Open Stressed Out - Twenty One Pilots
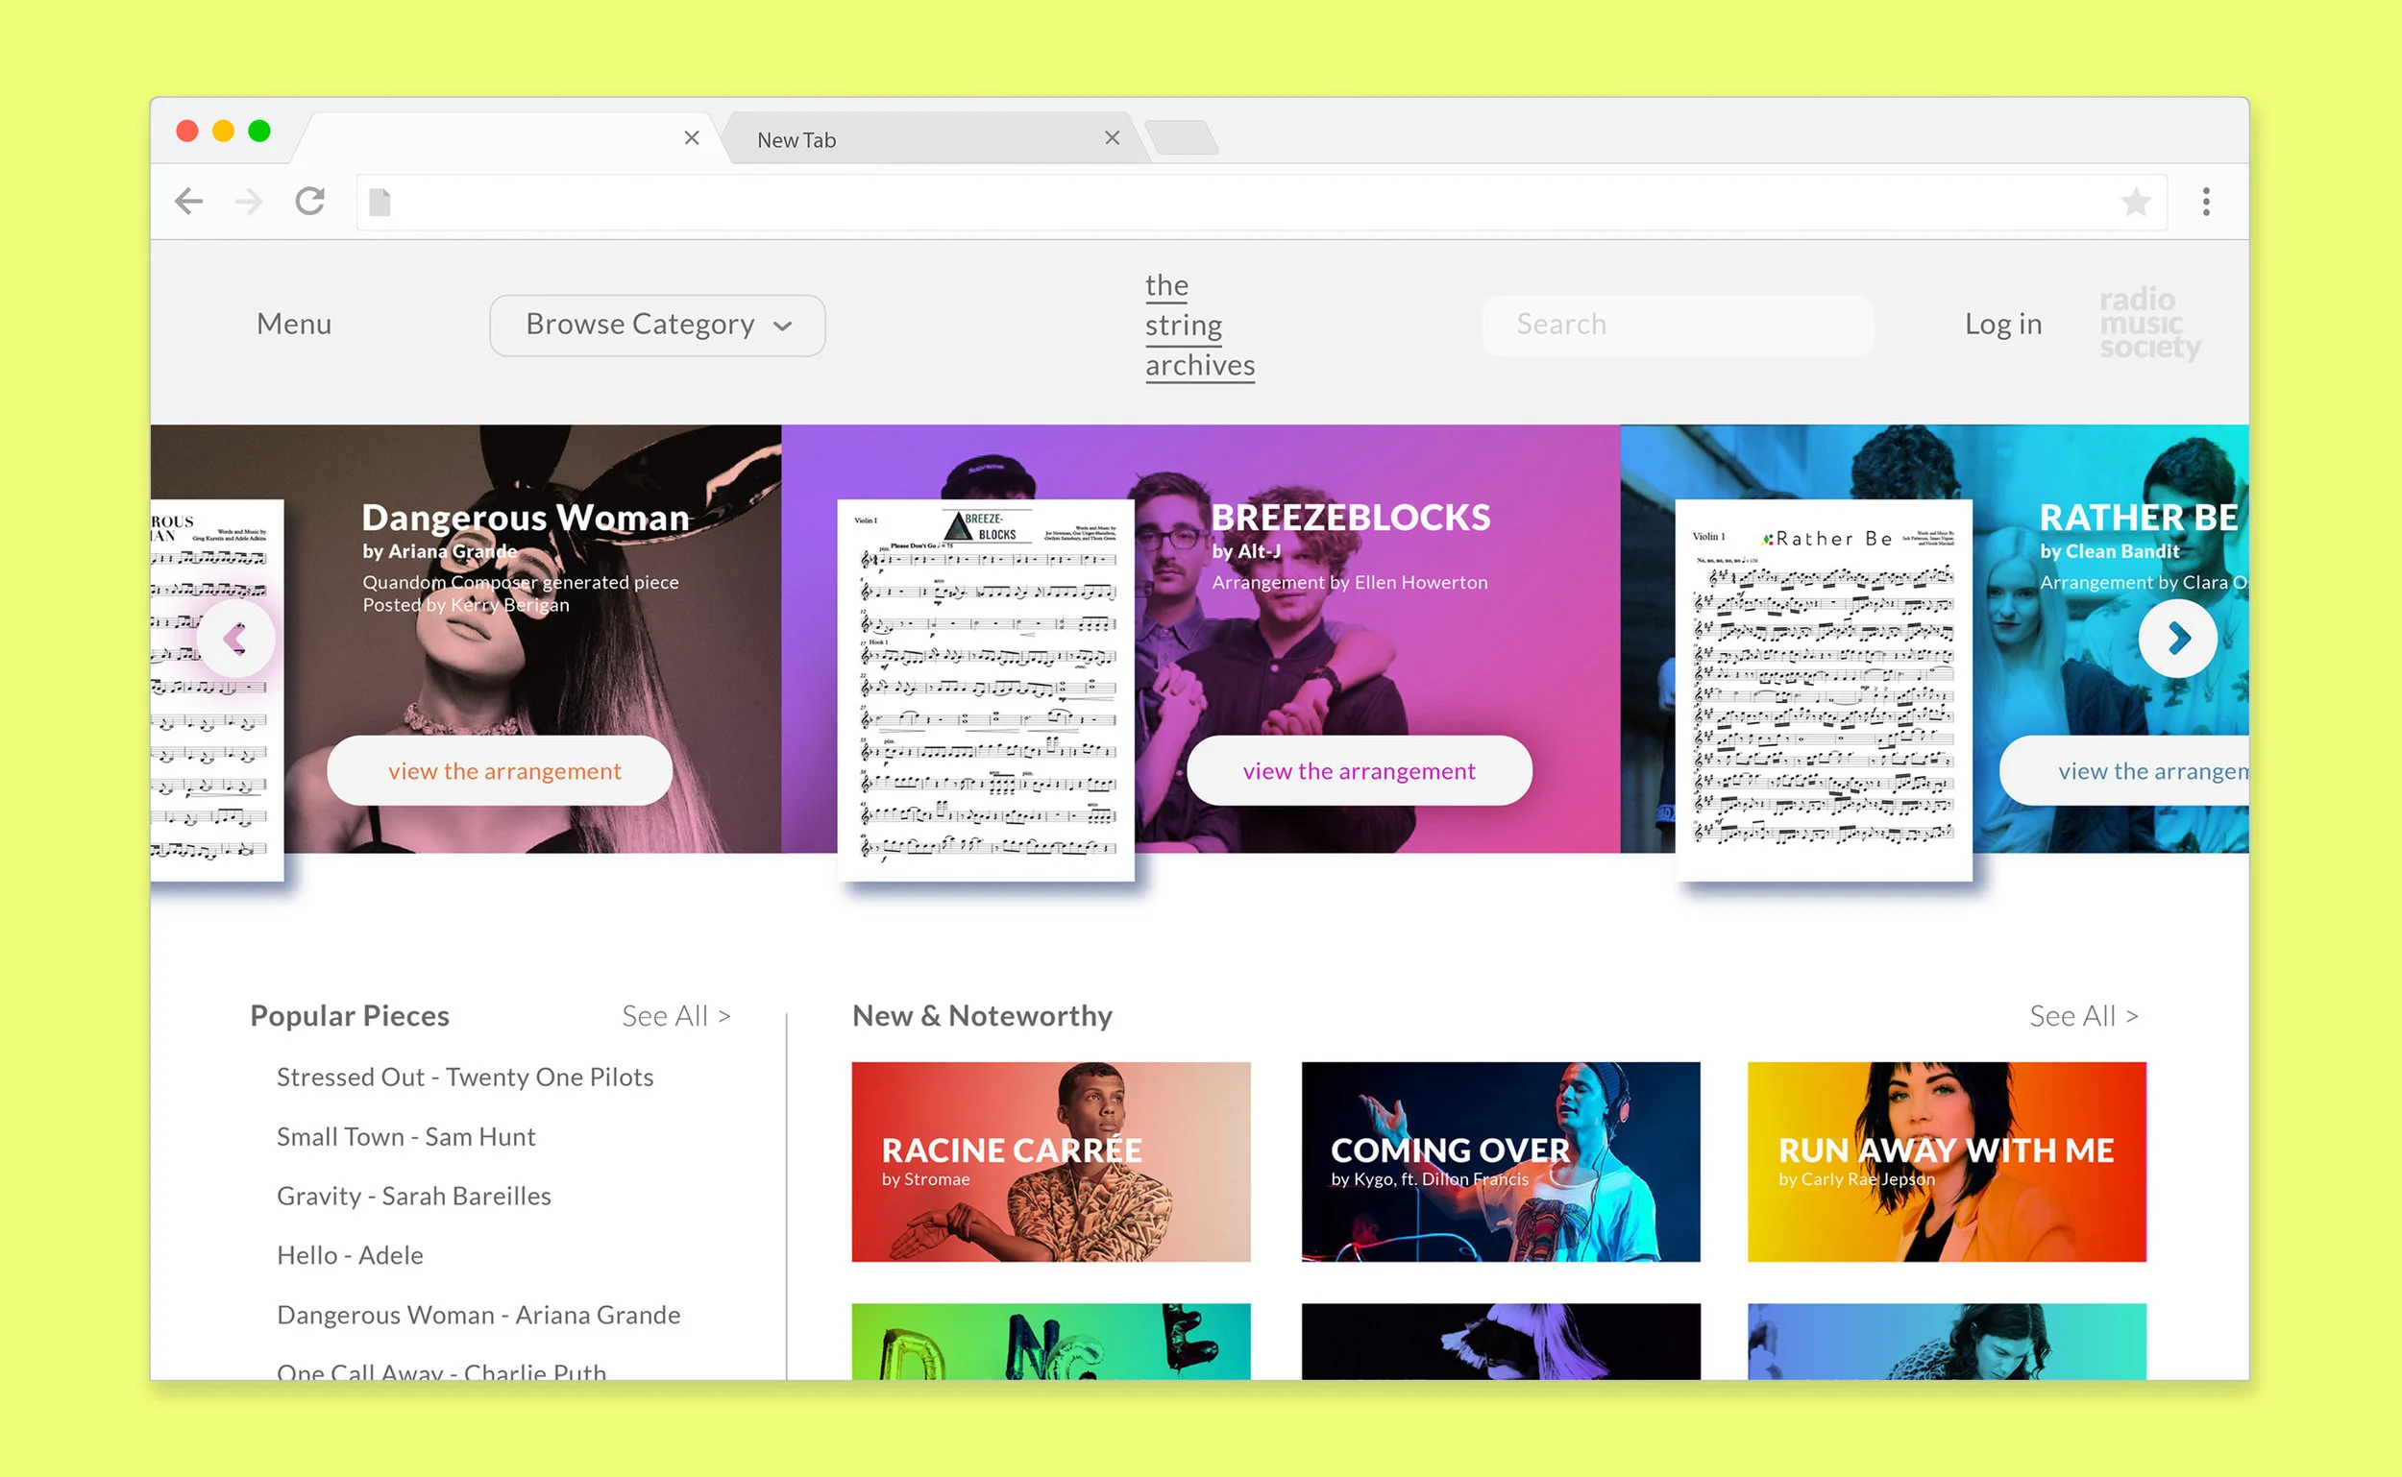 click(x=465, y=1077)
